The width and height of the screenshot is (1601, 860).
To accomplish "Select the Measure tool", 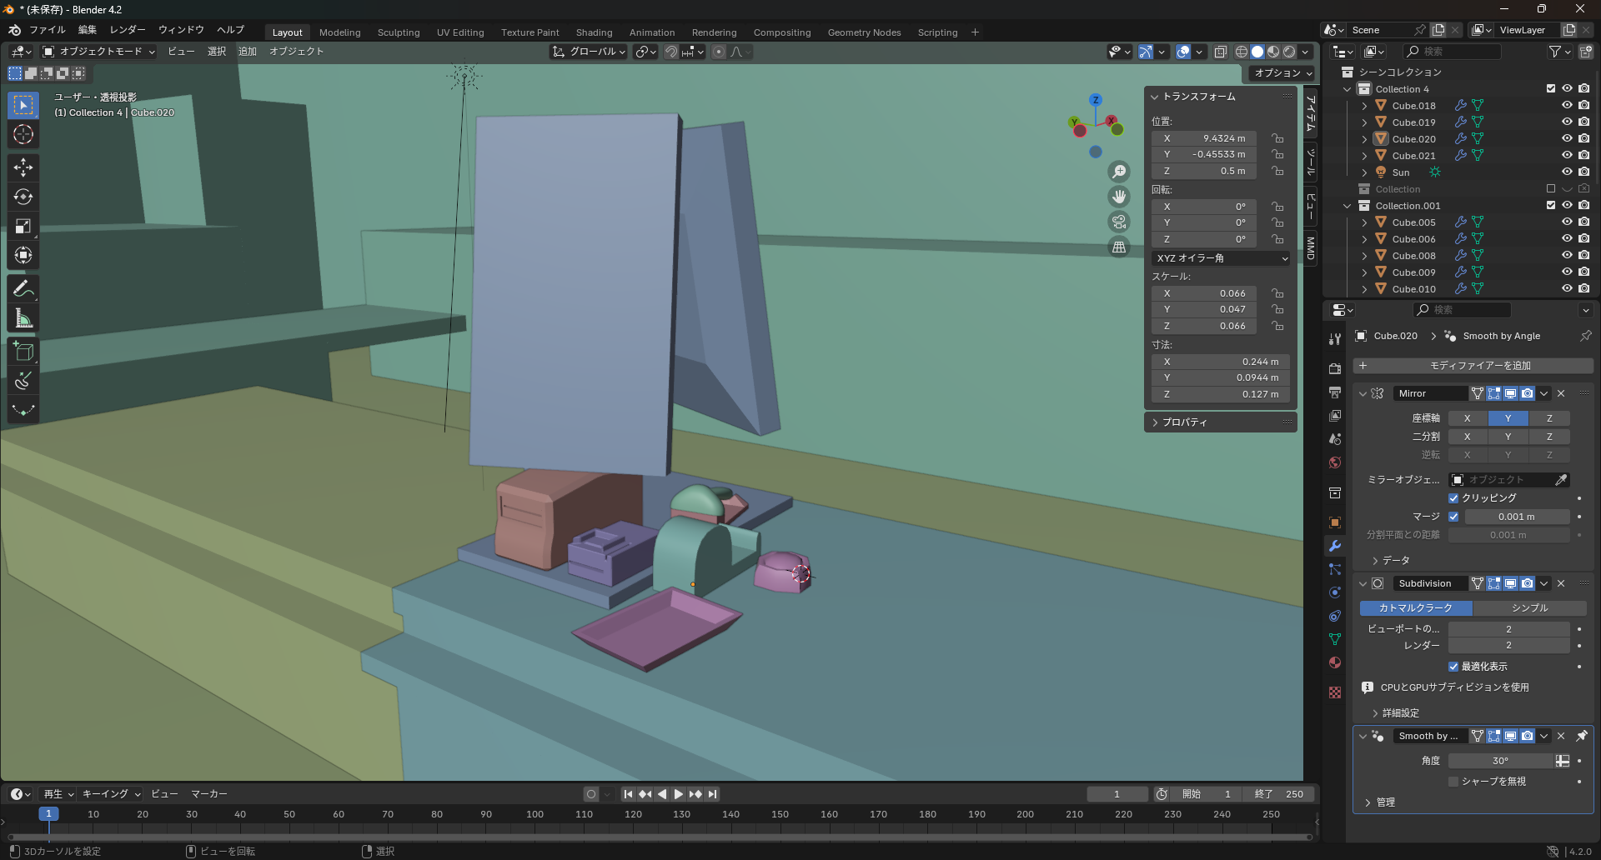I will tap(23, 318).
